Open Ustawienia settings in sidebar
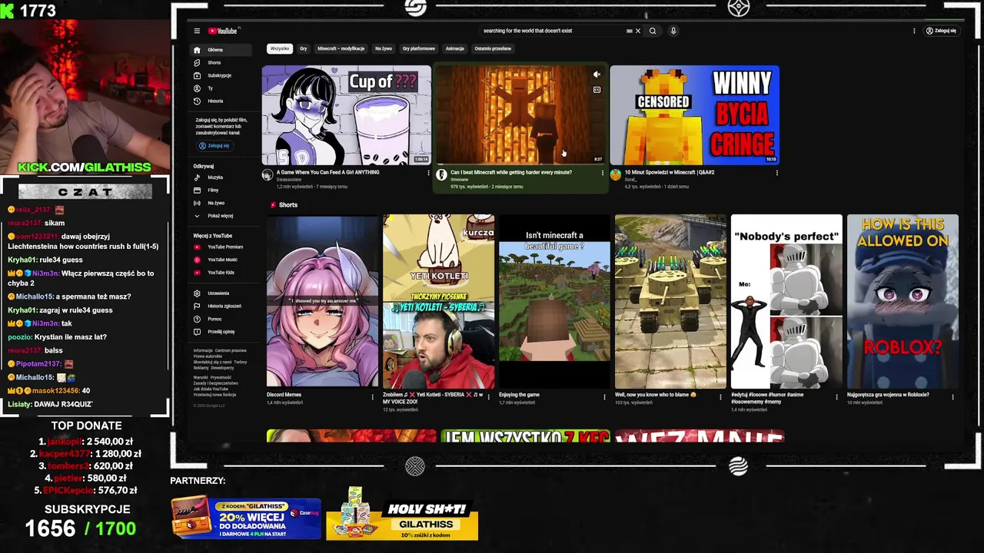The width and height of the screenshot is (984, 553). click(221, 293)
